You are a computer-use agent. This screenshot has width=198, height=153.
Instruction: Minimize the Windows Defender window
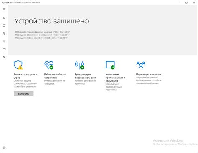pos(179,3)
